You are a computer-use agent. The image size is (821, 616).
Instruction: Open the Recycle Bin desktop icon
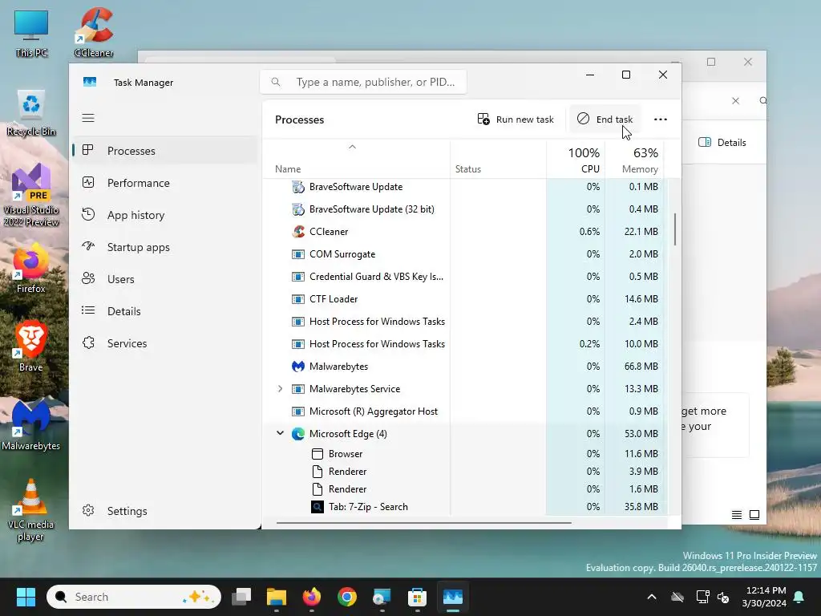point(31,113)
